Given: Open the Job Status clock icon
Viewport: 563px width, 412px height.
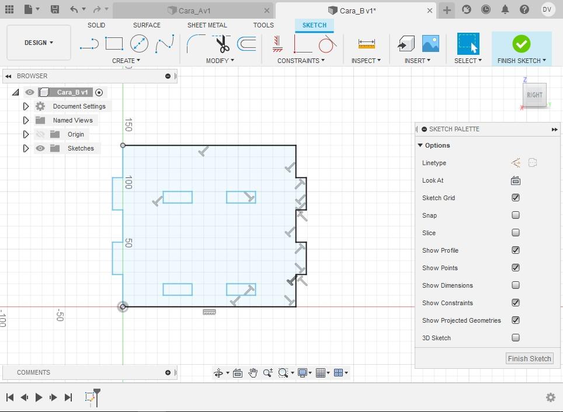Looking at the screenshot, I should pyautogui.click(x=486, y=9).
